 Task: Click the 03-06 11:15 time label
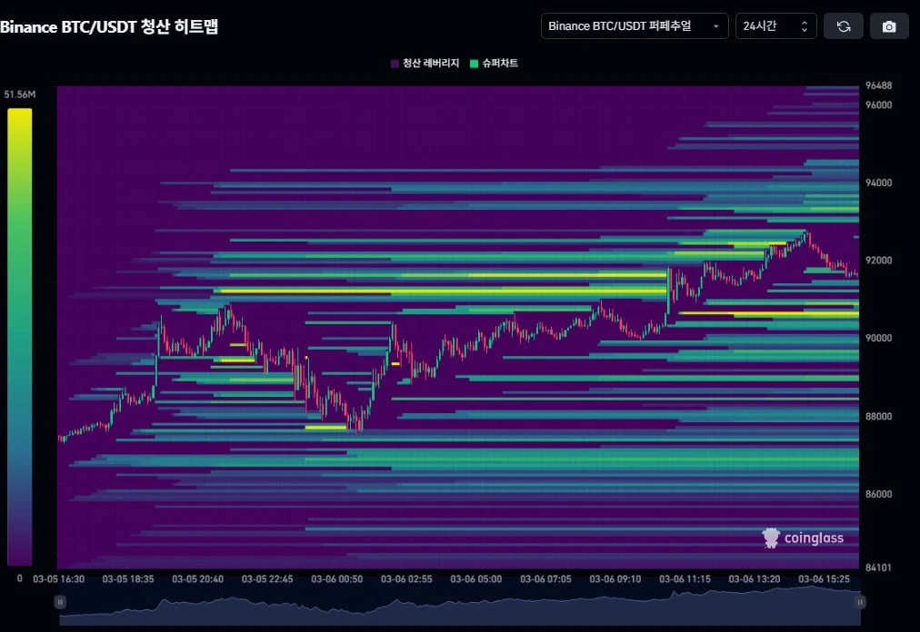685,579
